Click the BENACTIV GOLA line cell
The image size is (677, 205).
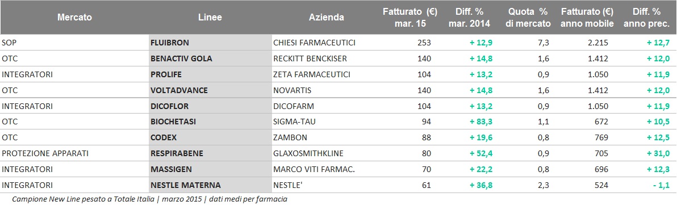click(210, 58)
